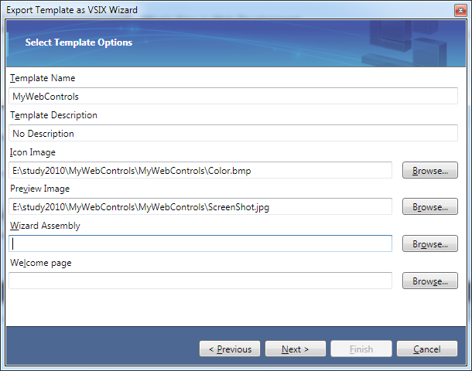Click the Preview Image label
Viewport: 472px width, 371px height.
pyautogui.click(x=39, y=189)
